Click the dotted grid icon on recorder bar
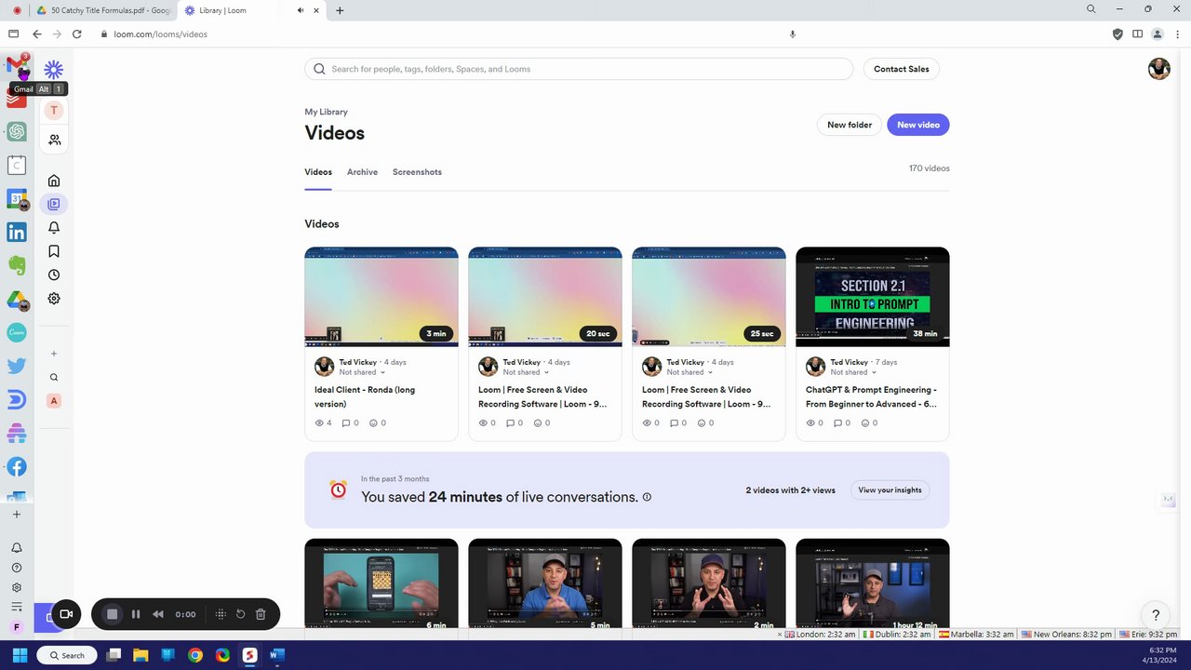Viewport: 1191px width, 670px height. [221, 614]
